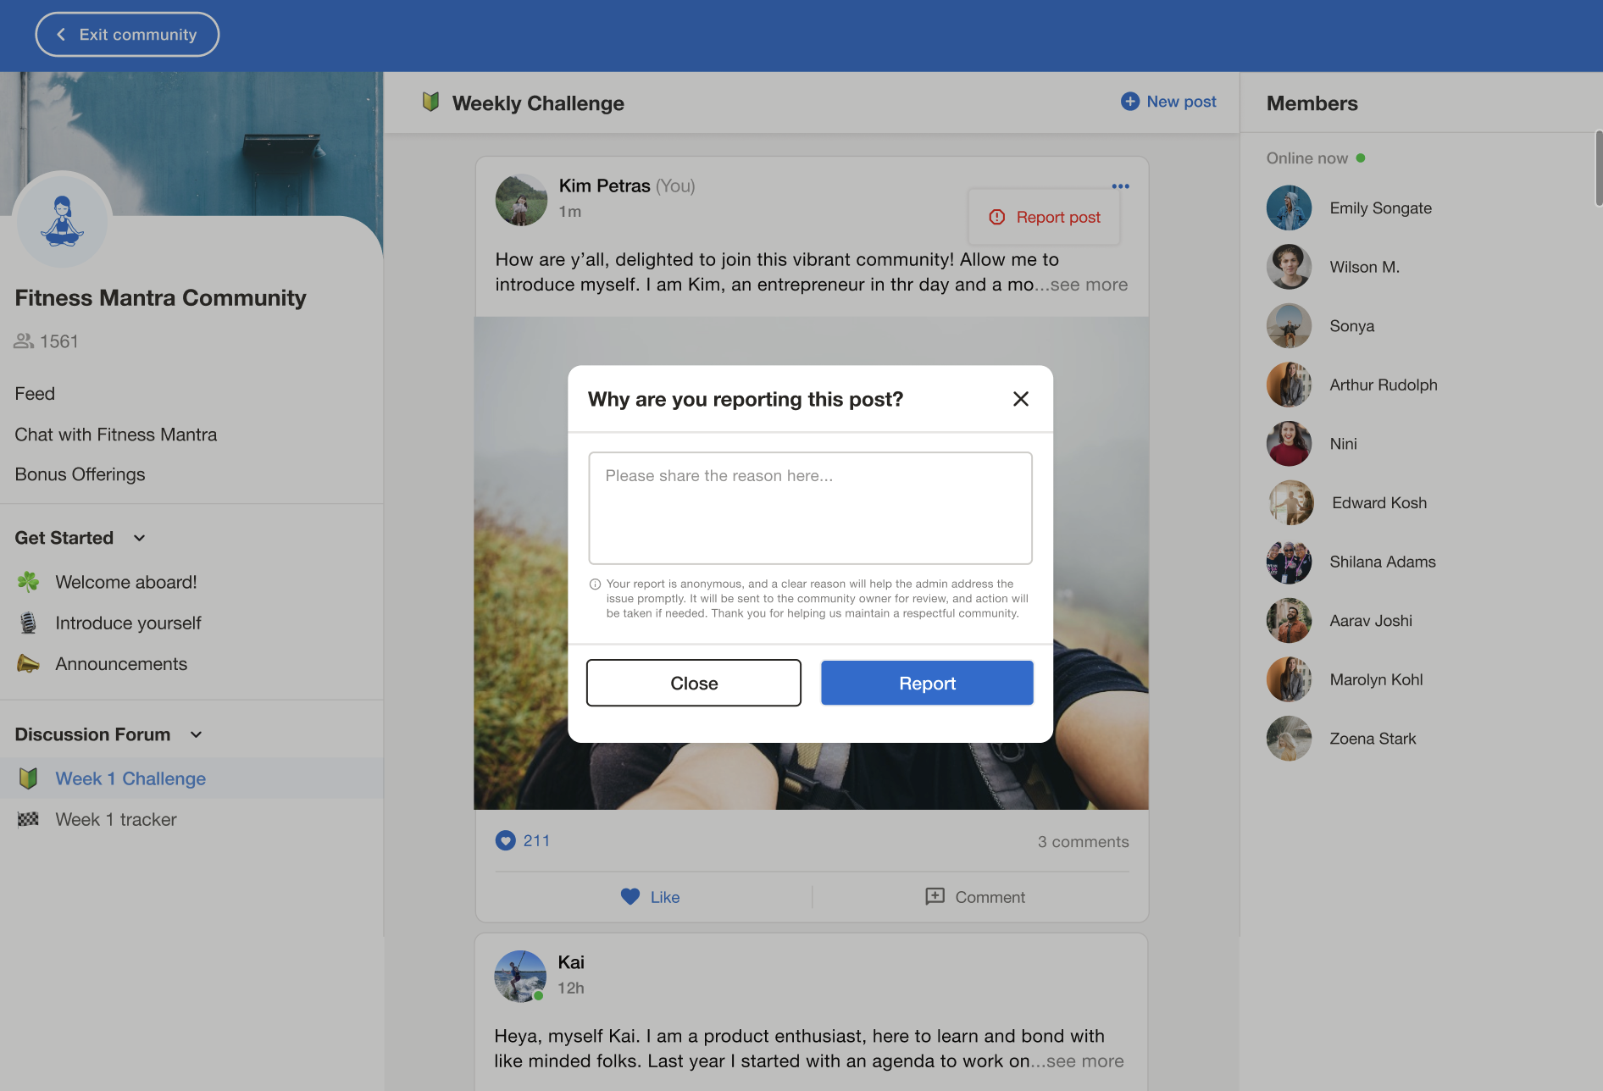Image resolution: width=1603 pixels, height=1091 pixels.
Task: Click the checkered flag icon beside Week 1 tracker
Action: point(28,819)
